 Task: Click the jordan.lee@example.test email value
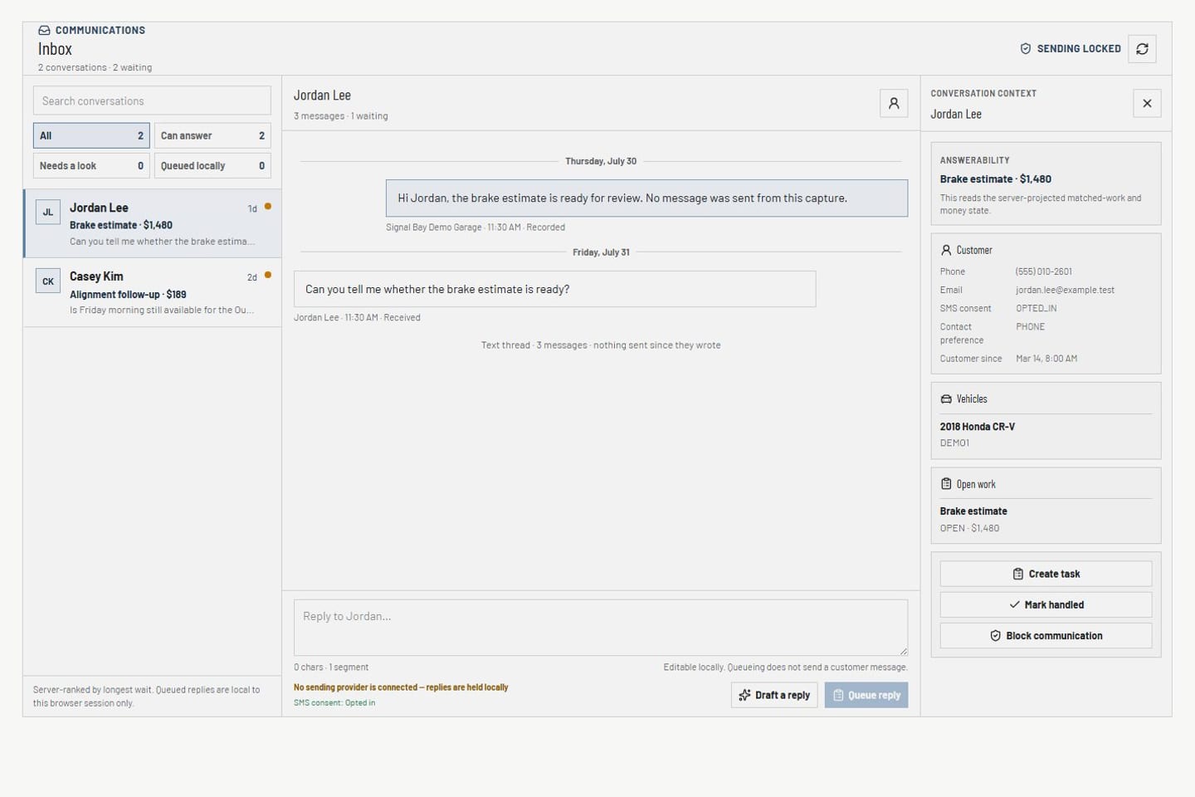[1065, 291]
